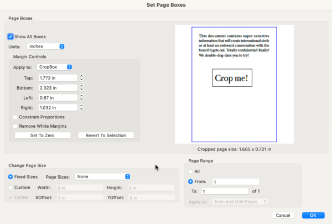Click the Left margin stepper arrows

(x=81, y=97)
